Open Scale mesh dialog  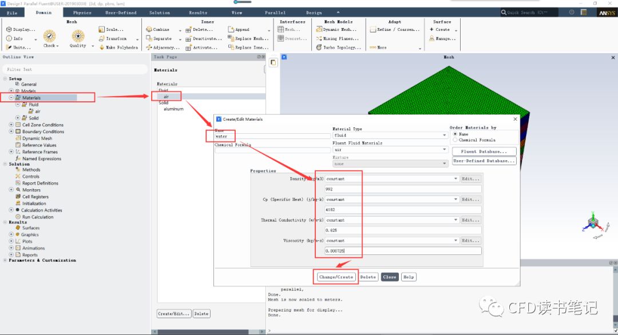(111, 30)
